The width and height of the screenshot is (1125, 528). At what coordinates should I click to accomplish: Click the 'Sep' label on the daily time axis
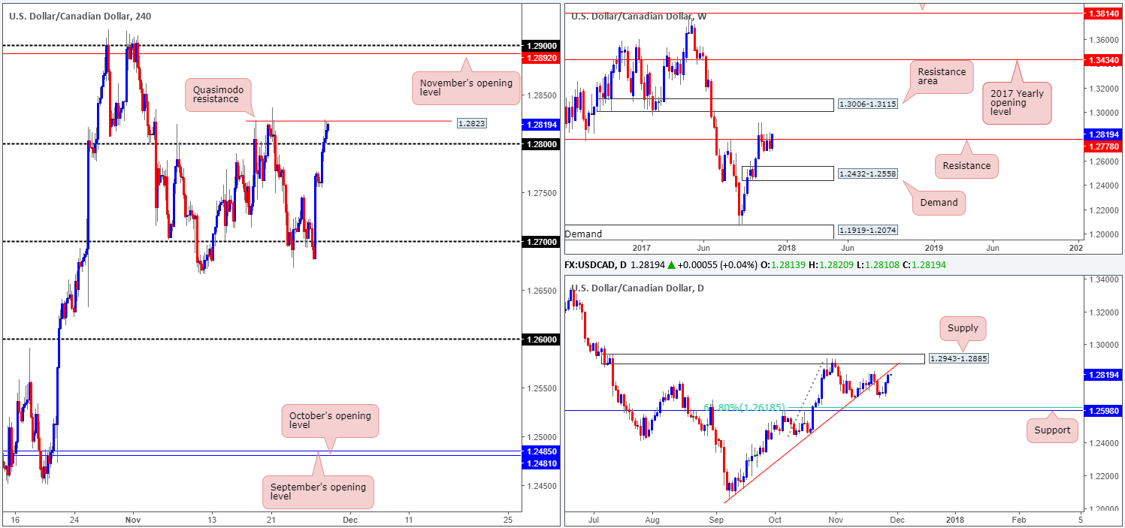[716, 519]
